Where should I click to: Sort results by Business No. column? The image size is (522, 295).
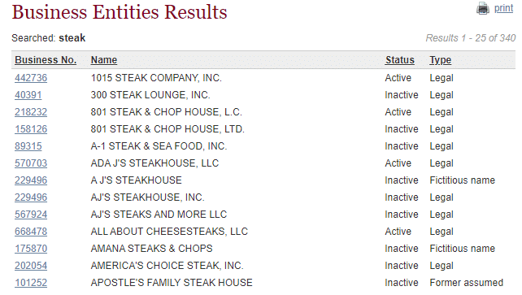(46, 60)
